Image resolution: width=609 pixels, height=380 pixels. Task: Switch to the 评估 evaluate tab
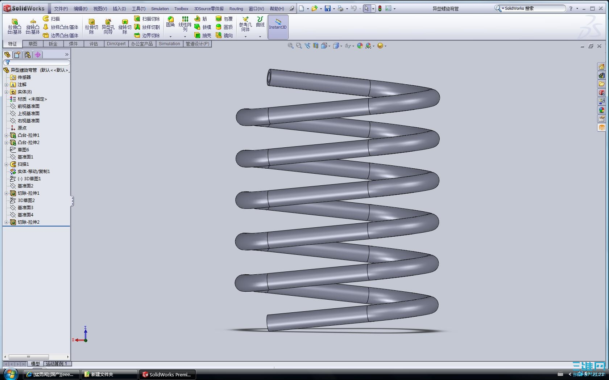[x=94, y=44]
